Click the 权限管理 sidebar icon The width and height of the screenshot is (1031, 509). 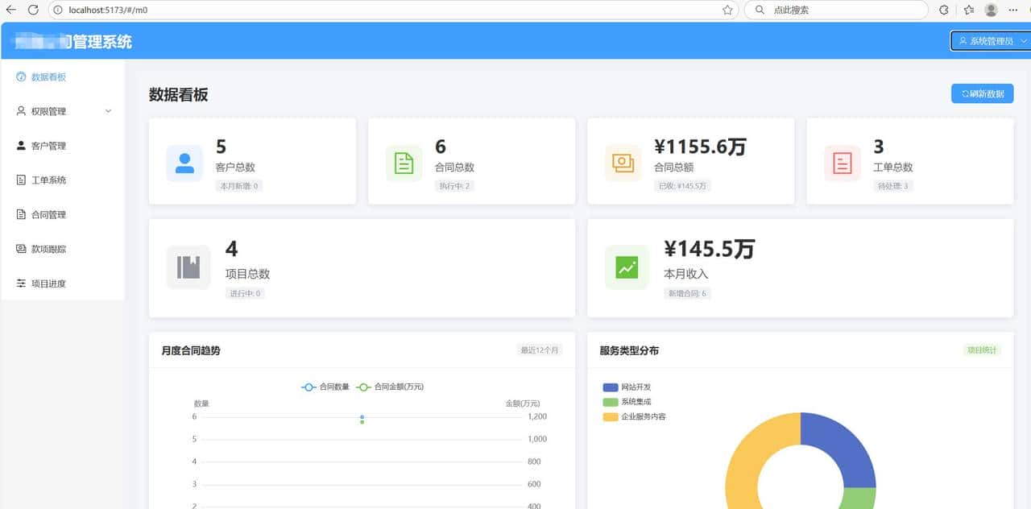pyautogui.click(x=19, y=111)
